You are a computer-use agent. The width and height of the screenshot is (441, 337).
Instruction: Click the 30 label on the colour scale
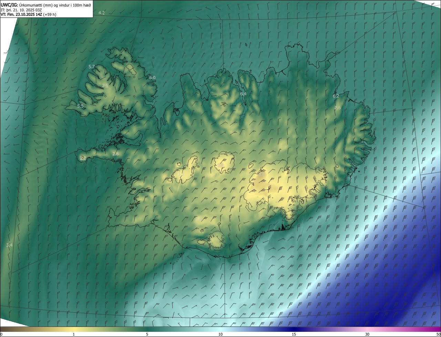tap(367, 334)
